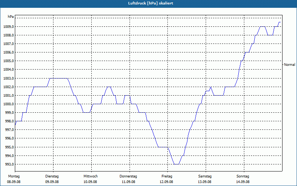Click the 'Donnerstag' day label
The image size is (297, 186).
tap(128, 176)
